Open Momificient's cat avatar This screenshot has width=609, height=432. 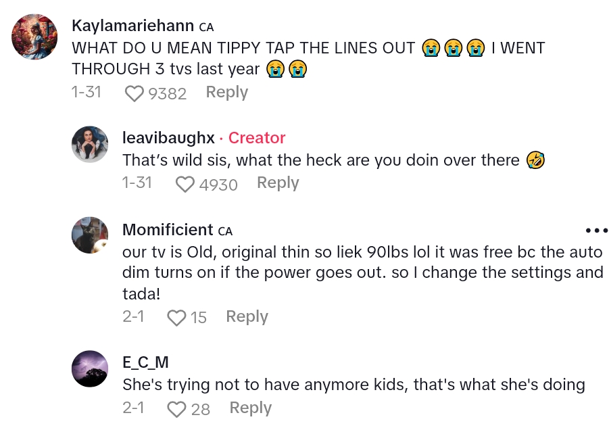(90, 235)
